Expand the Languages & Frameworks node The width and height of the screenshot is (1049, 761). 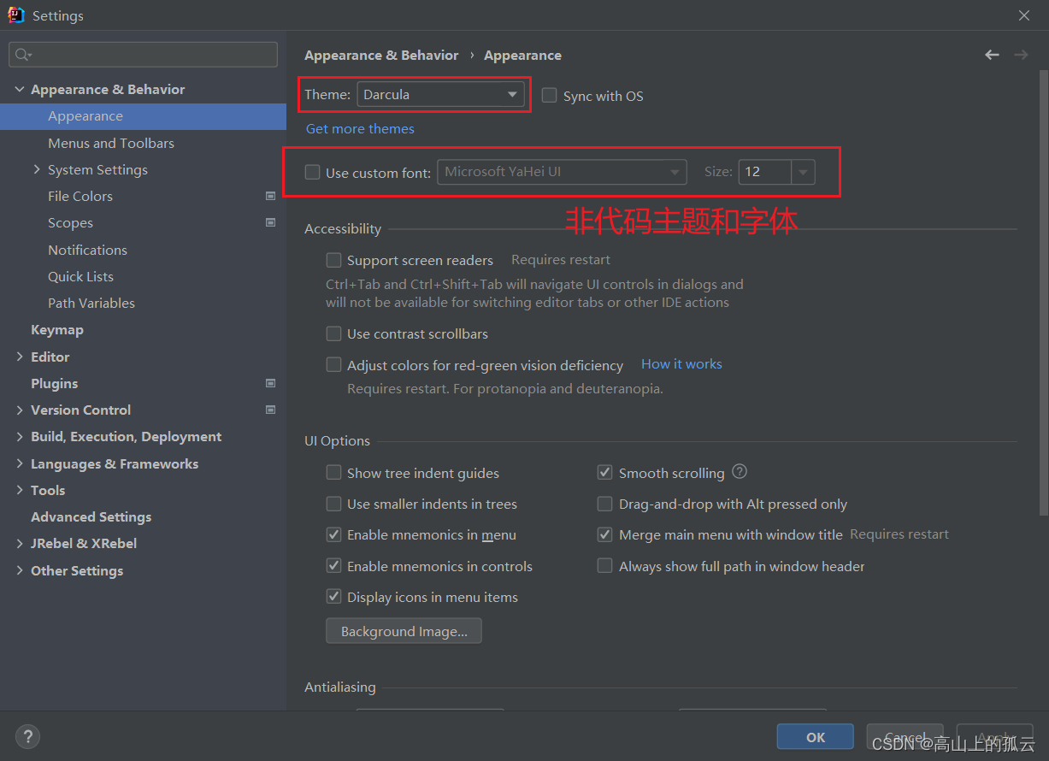[x=20, y=463]
